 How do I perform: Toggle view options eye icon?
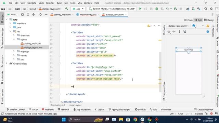coord(169,32)
